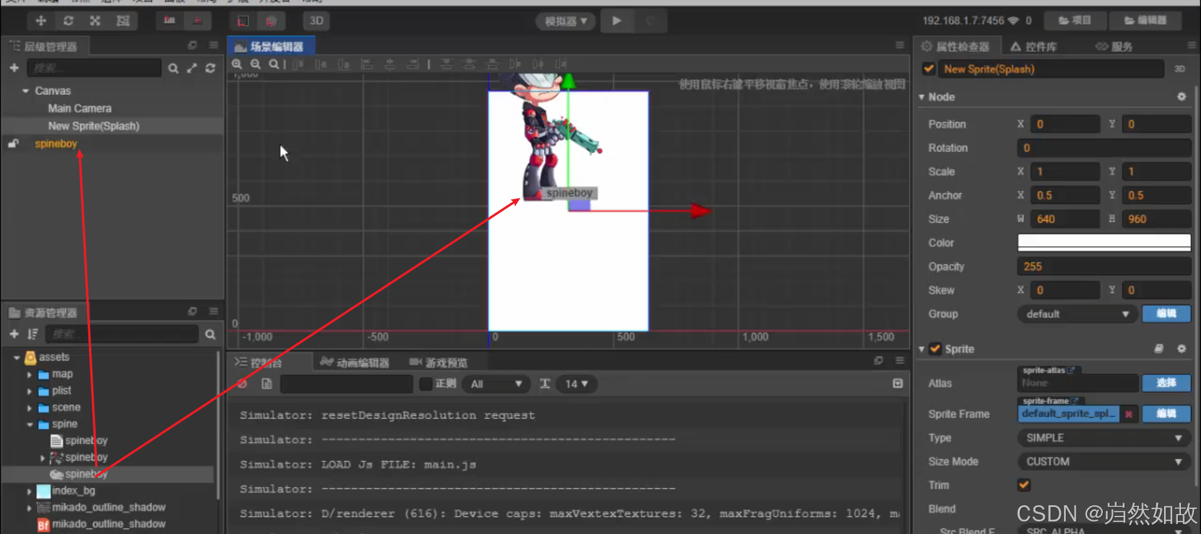Remove the Sprite Frame reference
This screenshot has width=1201, height=534.
tap(1128, 414)
